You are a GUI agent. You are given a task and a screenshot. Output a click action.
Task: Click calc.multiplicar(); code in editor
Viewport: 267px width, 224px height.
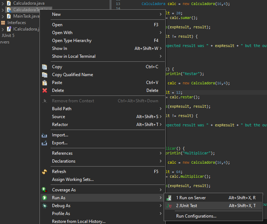190,177
